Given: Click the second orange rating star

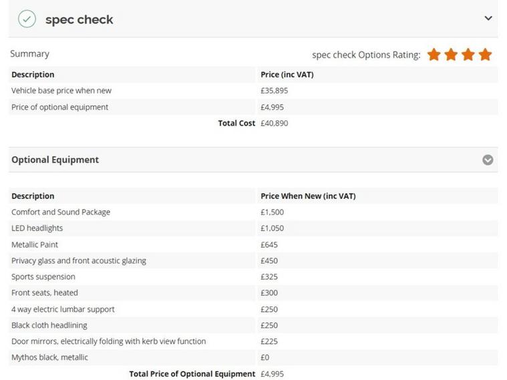Looking at the screenshot, I should [x=451, y=54].
